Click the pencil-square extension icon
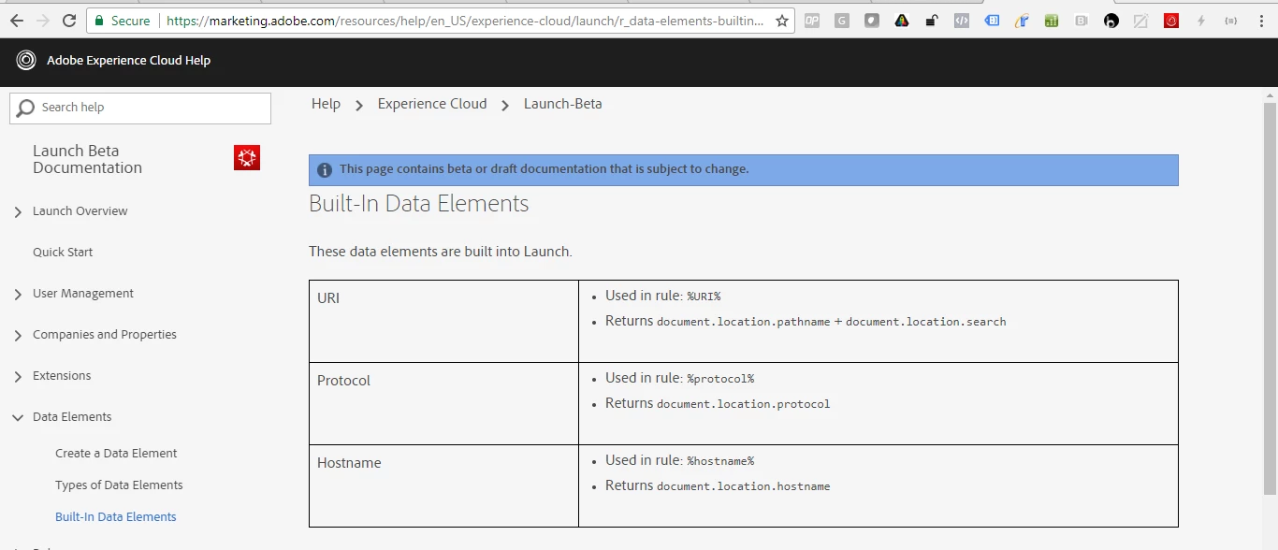 [x=1141, y=21]
